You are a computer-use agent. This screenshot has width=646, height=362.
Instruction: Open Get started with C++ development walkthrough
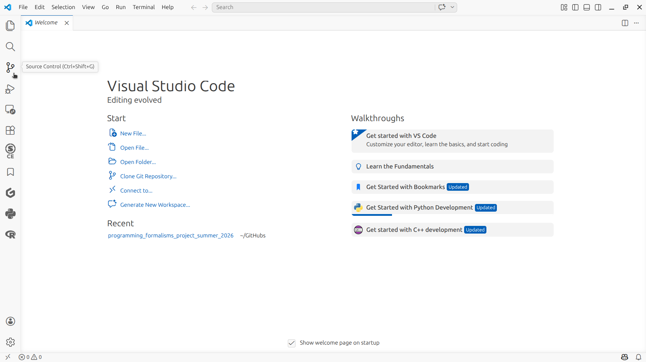pos(452,230)
